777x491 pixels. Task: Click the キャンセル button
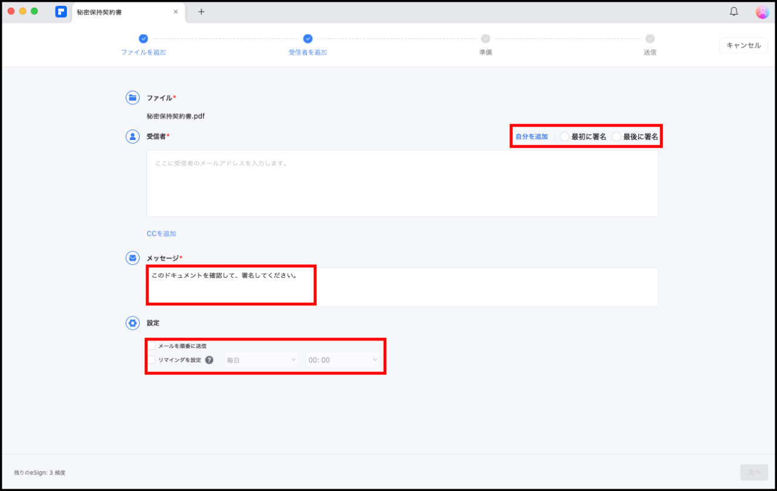point(744,45)
